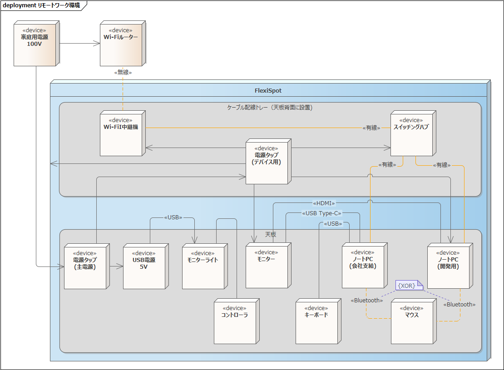Select the Wi-Fi中継機 device node
This screenshot has width=504, height=370.
120,135
